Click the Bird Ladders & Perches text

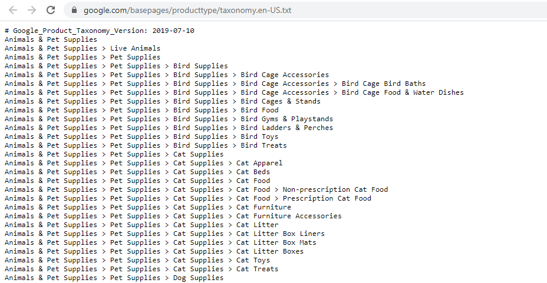tap(286, 128)
